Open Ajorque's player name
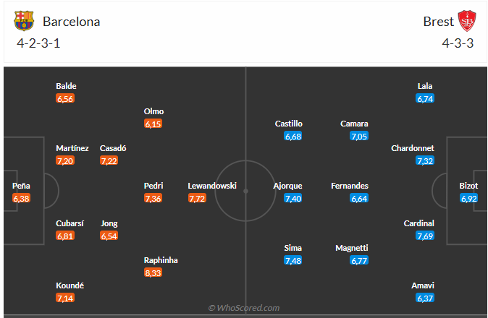The height and width of the screenshot is (318, 488). (x=287, y=186)
